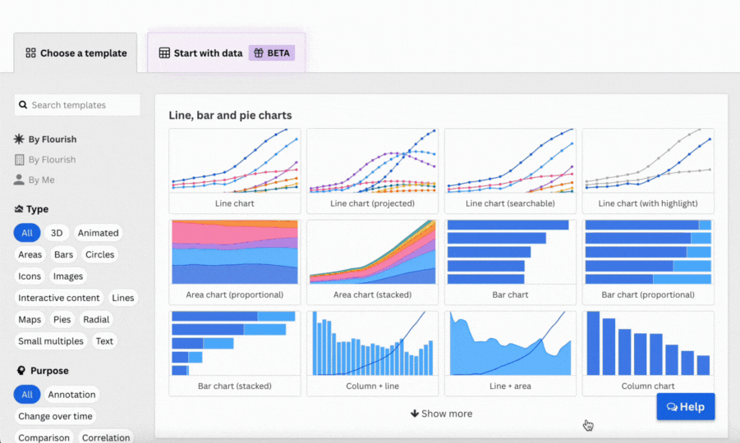Toggle the Maps type filter
This screenshot has height=443, width=740.
pyautogui.click(x=31, y=320)
